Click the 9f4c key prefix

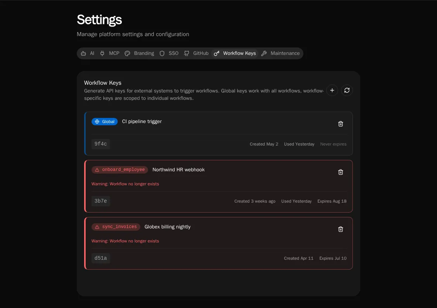(101, 144)
